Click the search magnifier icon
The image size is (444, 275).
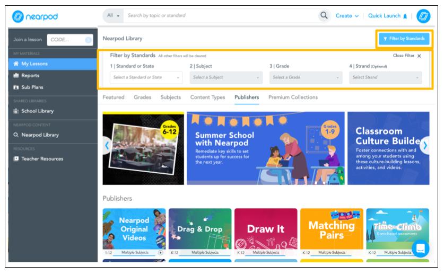(x=323, y=15)
